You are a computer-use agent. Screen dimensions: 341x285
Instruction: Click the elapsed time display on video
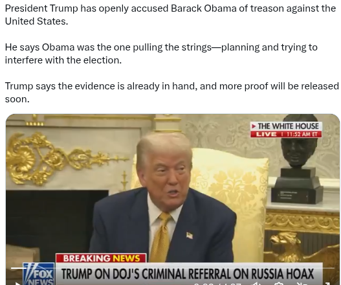click(x=217, y=284)
